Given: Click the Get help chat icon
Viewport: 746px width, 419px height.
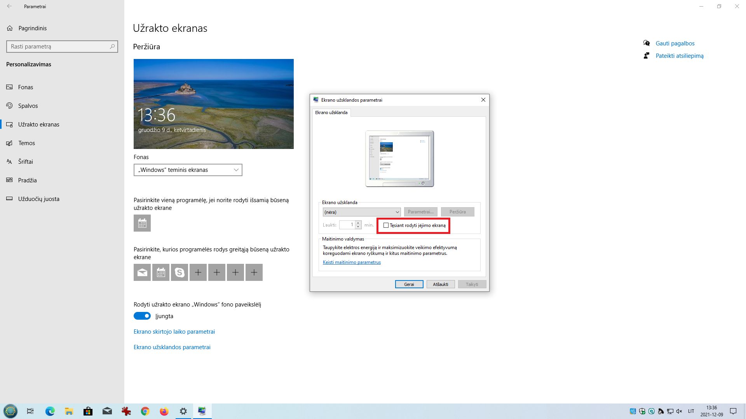Looking at the screenshot, I should pos(647,43).
